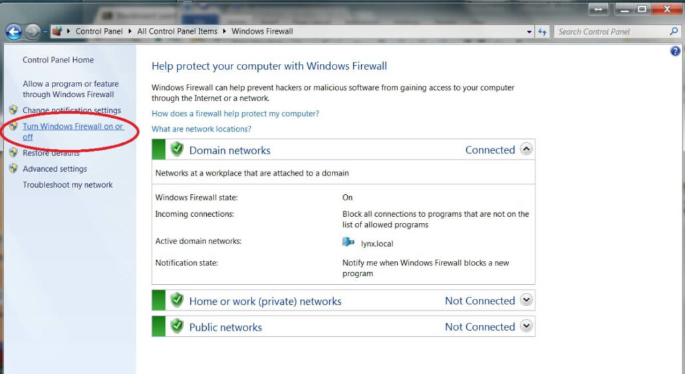Click the green shield beside Public networks
Viewport: 685px width, 374px height.
click(x=177, y=327)
